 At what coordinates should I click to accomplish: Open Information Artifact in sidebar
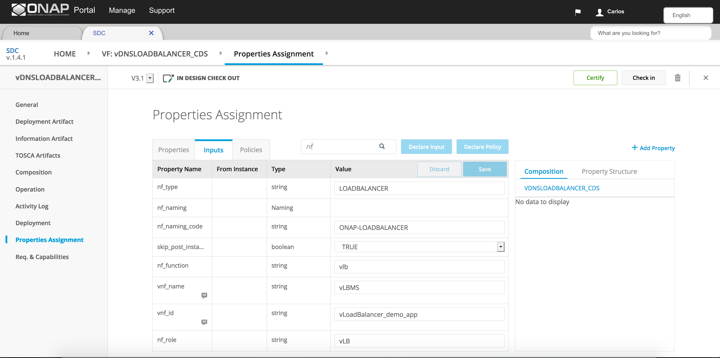[44, 139]
